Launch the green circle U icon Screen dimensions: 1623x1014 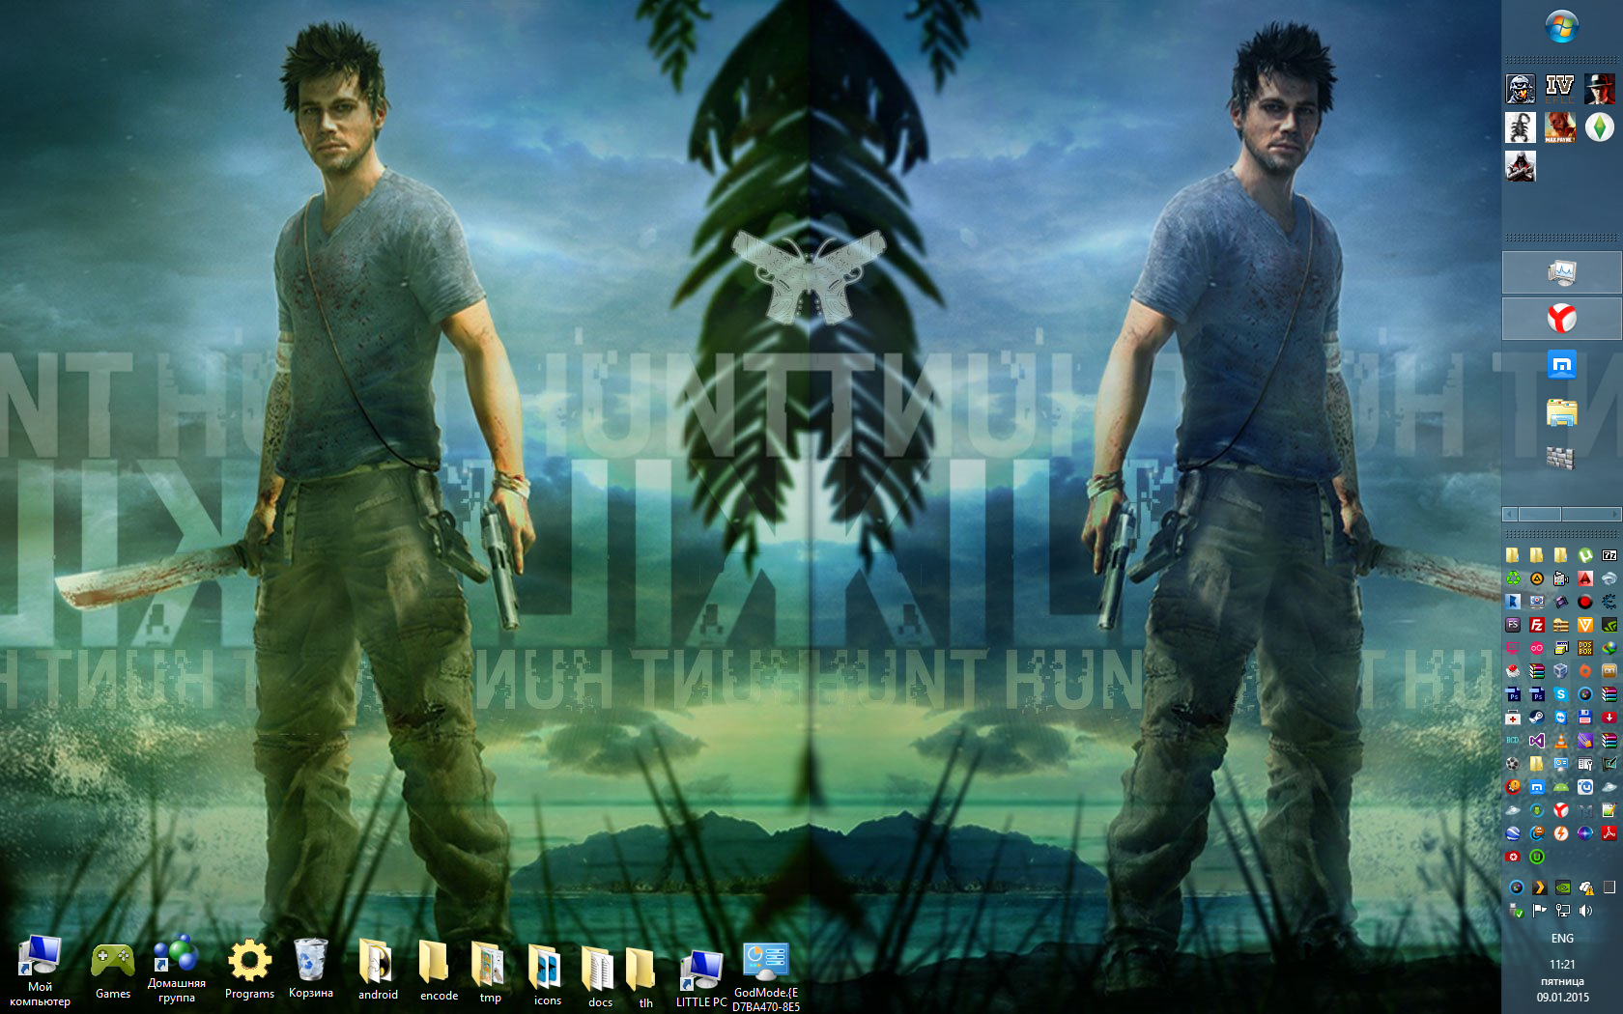pos(1537,857)
